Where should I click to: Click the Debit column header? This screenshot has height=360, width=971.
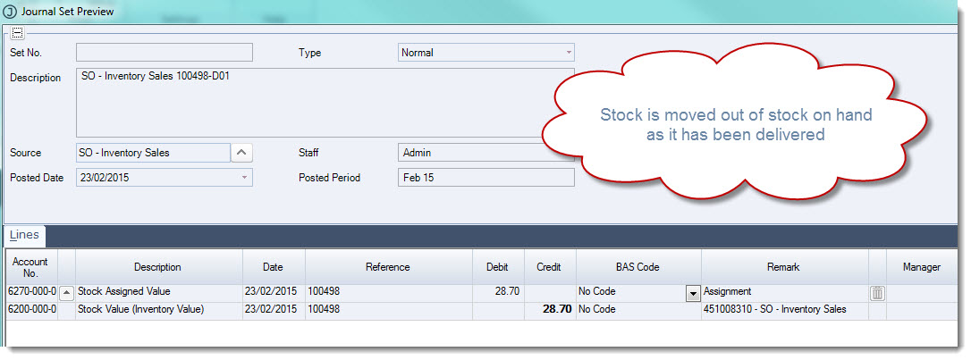[x=498, y=267]
